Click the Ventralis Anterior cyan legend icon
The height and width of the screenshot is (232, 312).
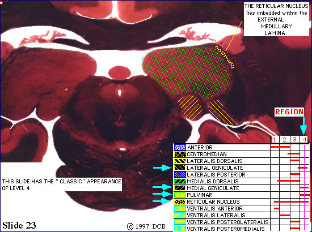180,209
